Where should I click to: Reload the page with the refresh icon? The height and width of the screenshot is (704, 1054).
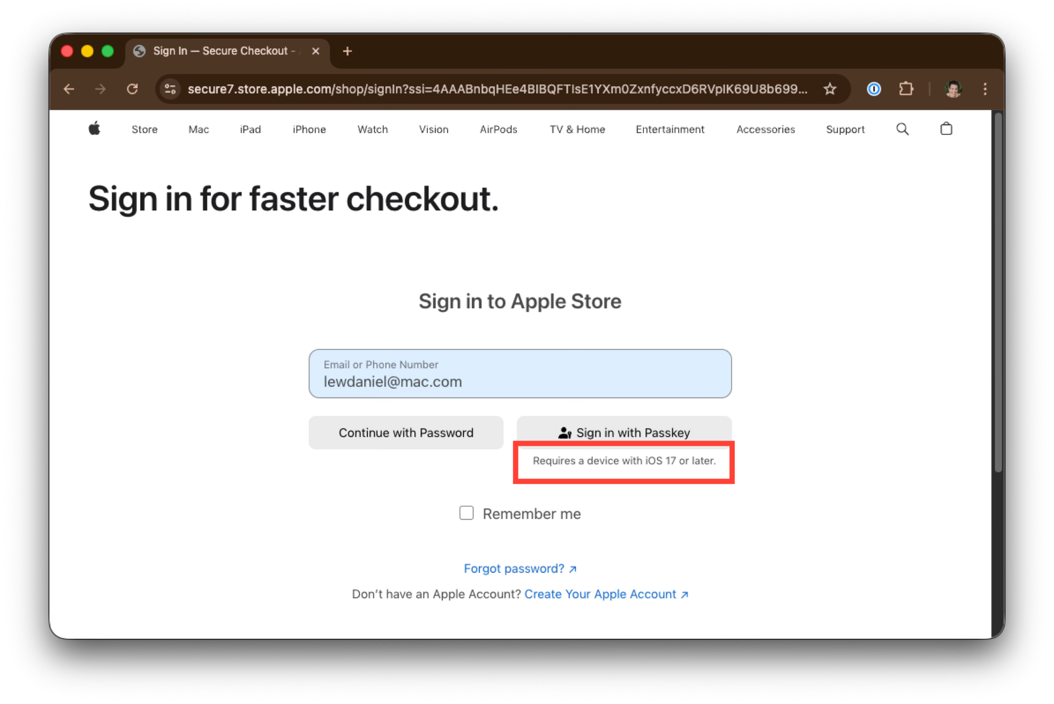tap(132, 89)
